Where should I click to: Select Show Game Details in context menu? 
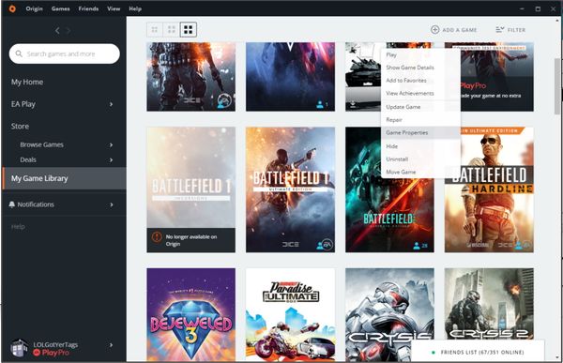420,68
